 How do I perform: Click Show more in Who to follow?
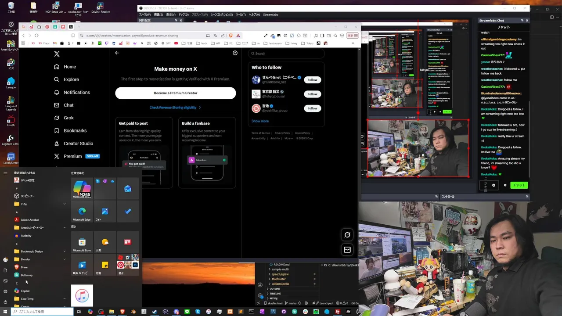(x=260, y=121)
